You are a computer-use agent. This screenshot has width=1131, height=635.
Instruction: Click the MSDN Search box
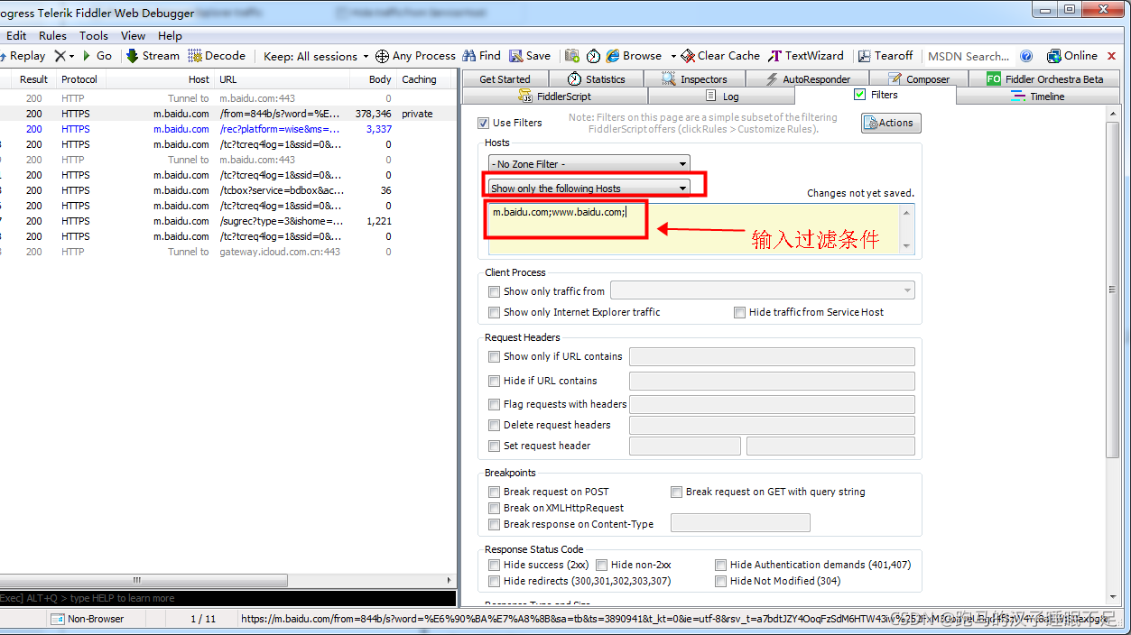click(969, 56)
